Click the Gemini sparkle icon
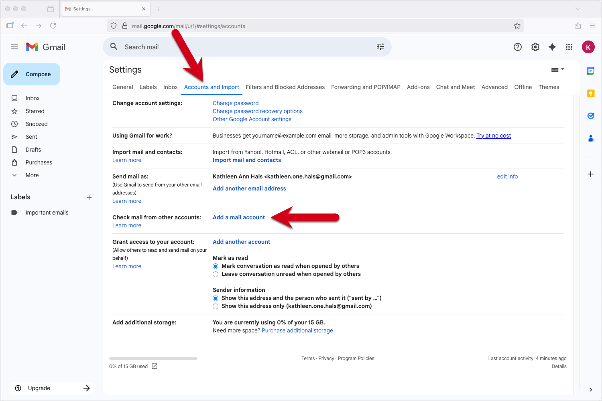The image size is (602, 401). click(x=552, y=47)
